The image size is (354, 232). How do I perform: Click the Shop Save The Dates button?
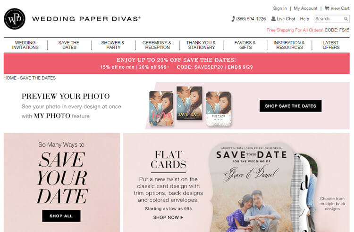291,106
